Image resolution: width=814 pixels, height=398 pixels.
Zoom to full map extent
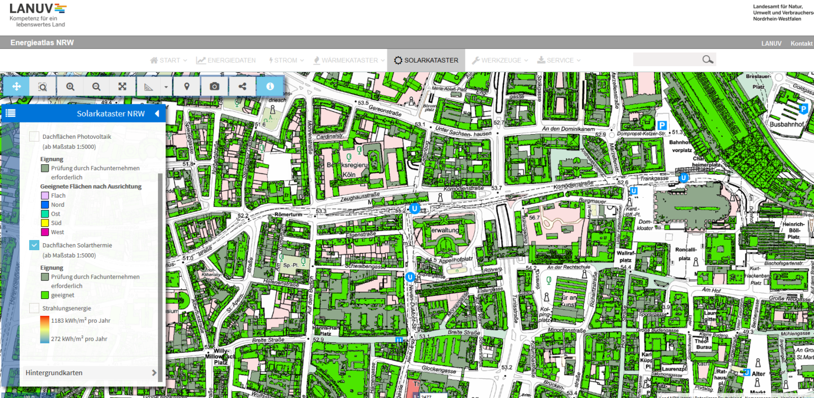122,86
